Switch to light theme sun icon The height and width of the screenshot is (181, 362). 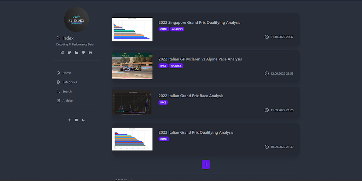tap(70, 120)
